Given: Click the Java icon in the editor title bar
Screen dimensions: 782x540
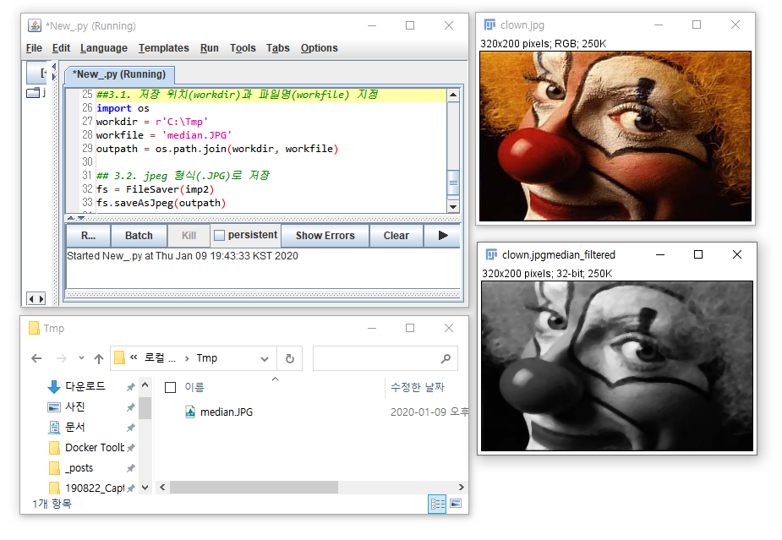Looking at the screenshot, I should point(33,25).
